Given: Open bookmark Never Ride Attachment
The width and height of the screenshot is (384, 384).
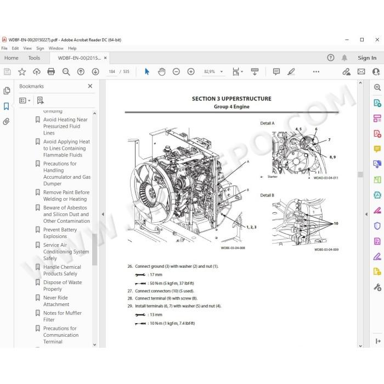Looking at the screenshot, I should [x=56, y=301].
